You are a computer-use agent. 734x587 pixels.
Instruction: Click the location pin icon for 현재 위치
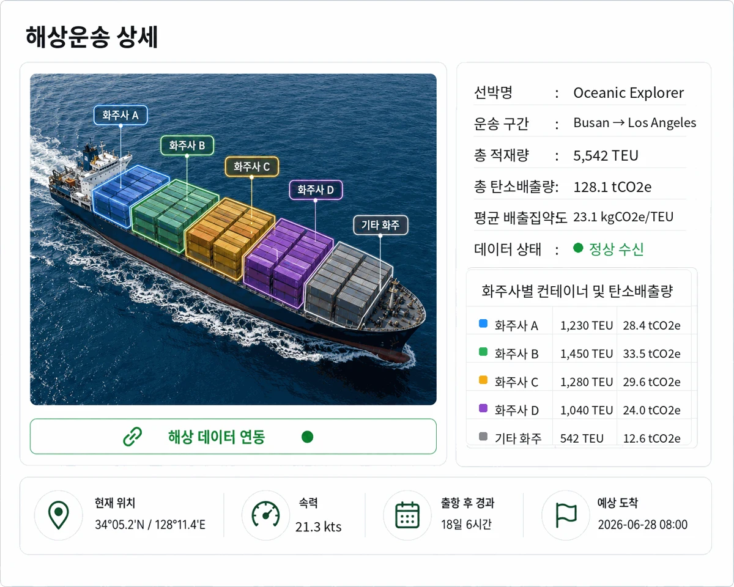coord(58,515)
